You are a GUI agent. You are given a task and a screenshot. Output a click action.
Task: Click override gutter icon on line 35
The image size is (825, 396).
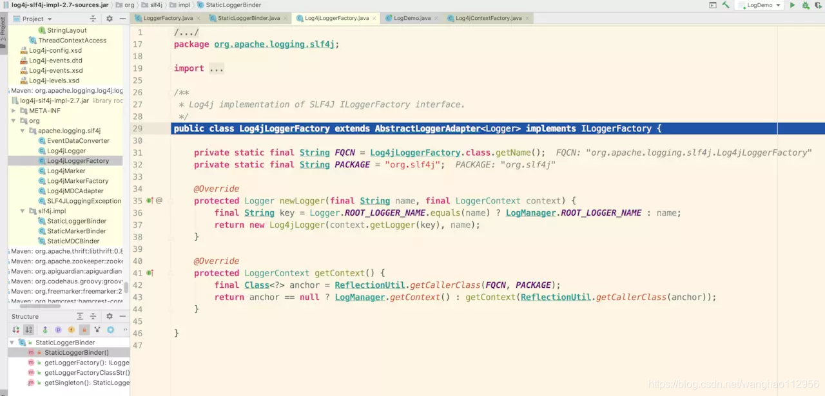[150, 201]
